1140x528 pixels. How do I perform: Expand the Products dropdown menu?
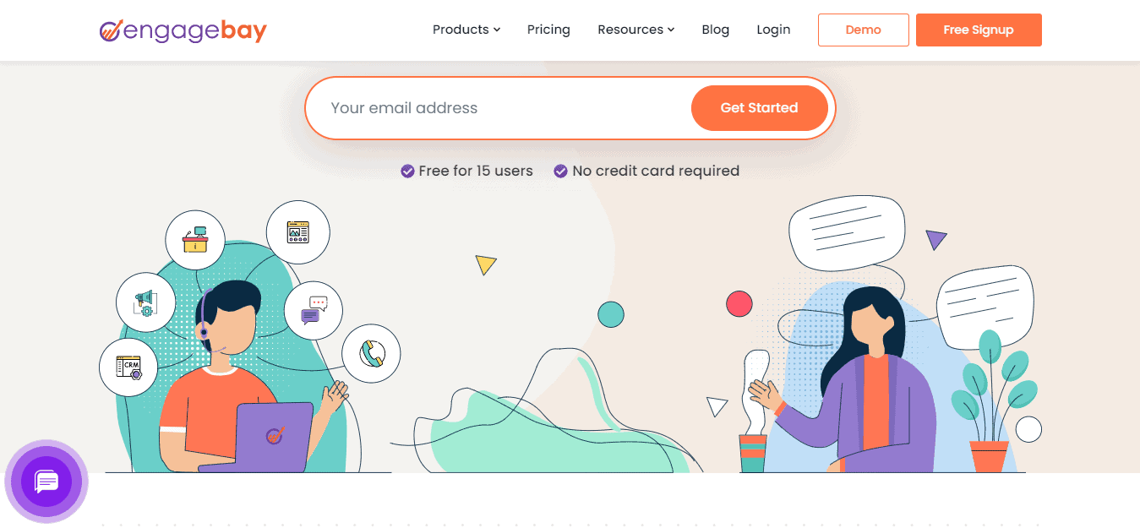click(x=466, y=30)
